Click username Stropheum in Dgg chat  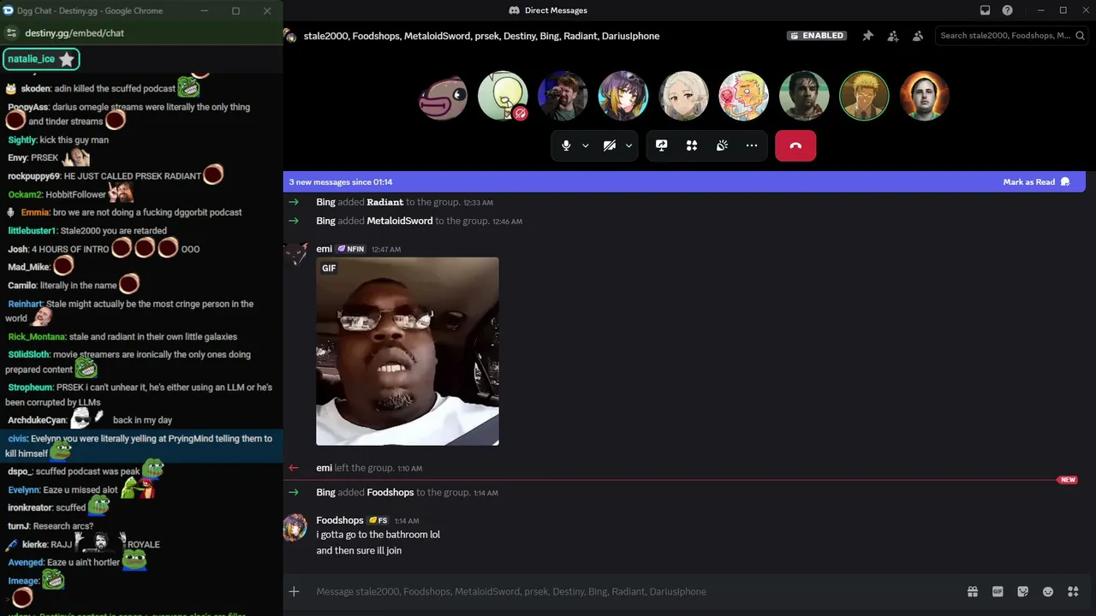[31, 388]
